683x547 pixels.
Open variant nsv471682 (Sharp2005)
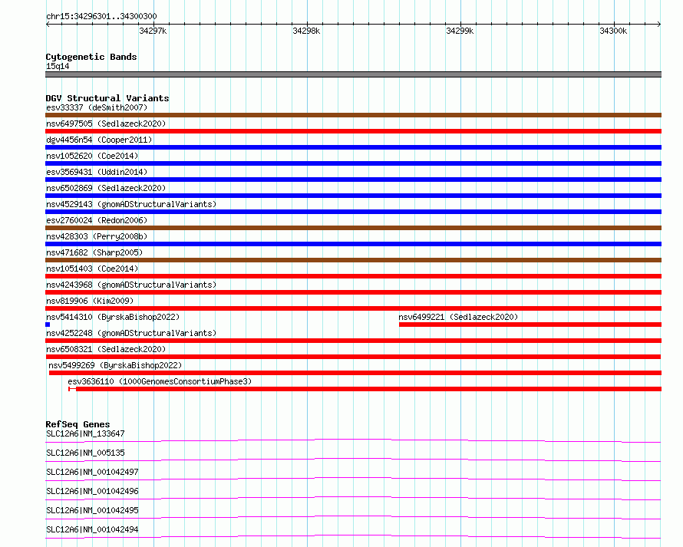pos(94,252)
